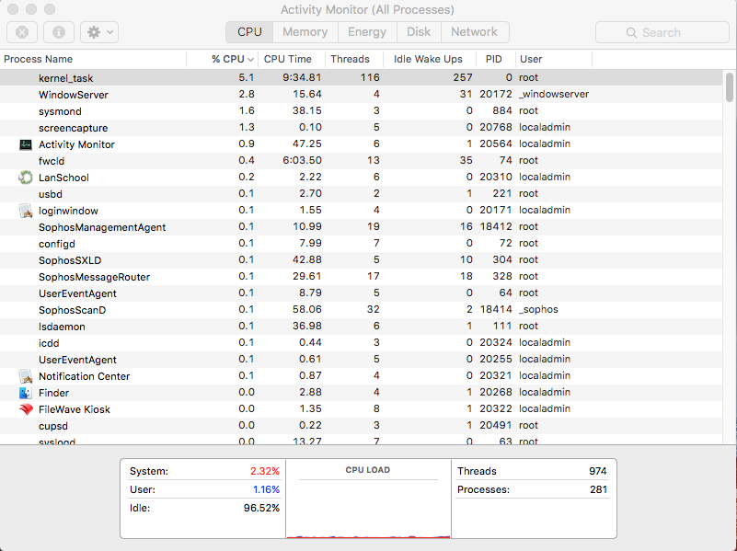Sort by Idle Wake Ups column
Screen dimensions: 737x551
[x=430, y=59]
